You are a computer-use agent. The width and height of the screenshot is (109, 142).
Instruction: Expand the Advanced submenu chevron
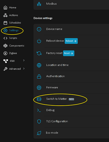[x=24, y=68]
